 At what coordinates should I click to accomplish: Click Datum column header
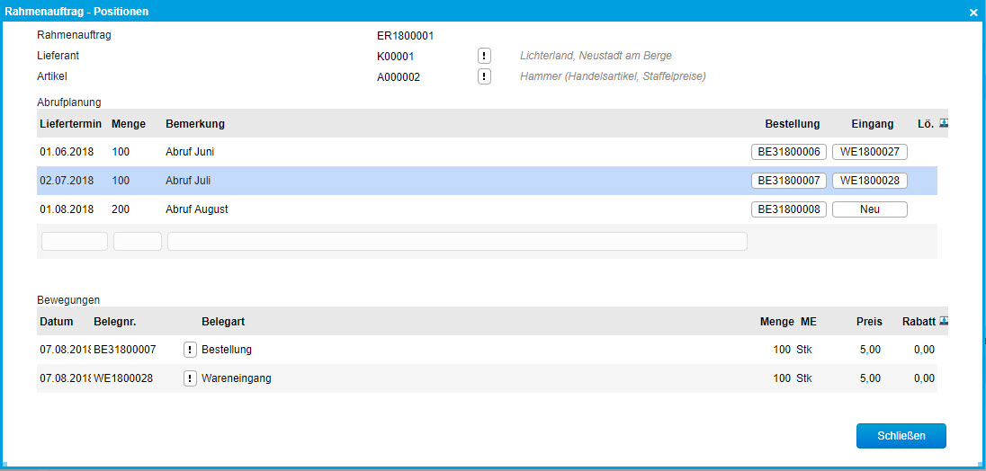[57, 322]
